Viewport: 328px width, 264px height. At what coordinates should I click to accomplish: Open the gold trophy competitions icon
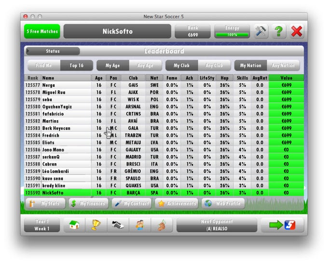tap(96, 225)
